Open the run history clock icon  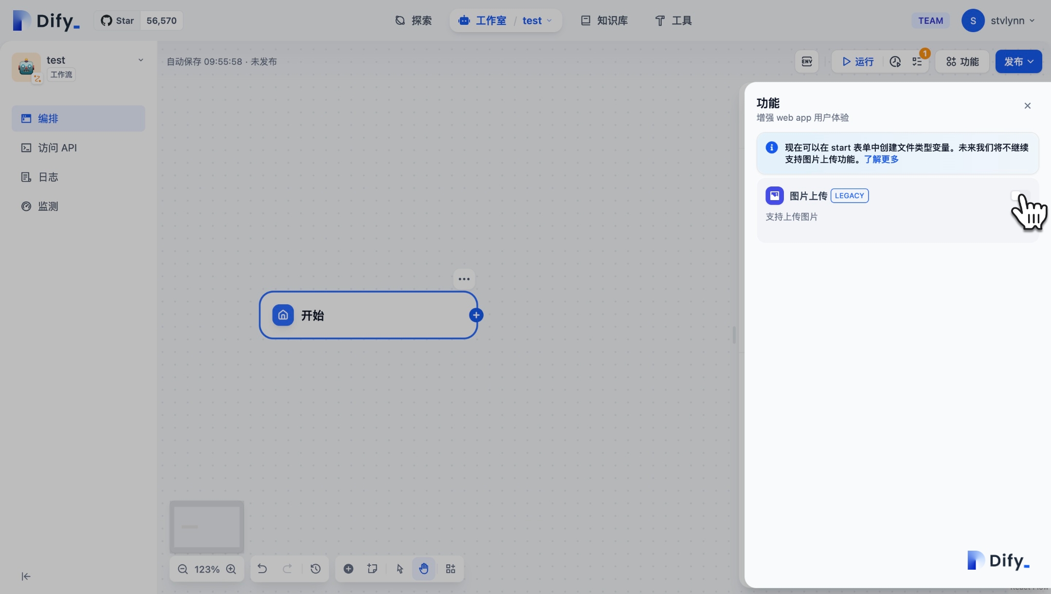click(895, 61)
